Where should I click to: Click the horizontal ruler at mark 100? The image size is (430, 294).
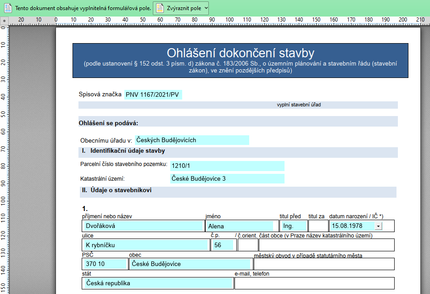[229, 20]
